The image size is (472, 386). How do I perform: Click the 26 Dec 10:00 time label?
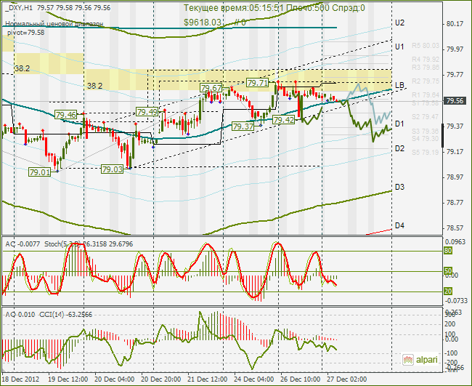click(x=300, y=379)
